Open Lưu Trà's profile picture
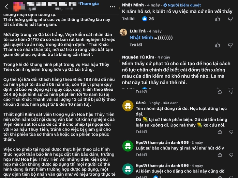 (x=123, y=32)
